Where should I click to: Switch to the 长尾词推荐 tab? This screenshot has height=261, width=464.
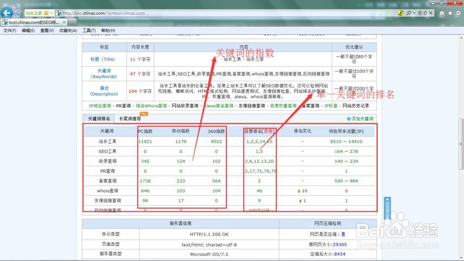(130, 119)
